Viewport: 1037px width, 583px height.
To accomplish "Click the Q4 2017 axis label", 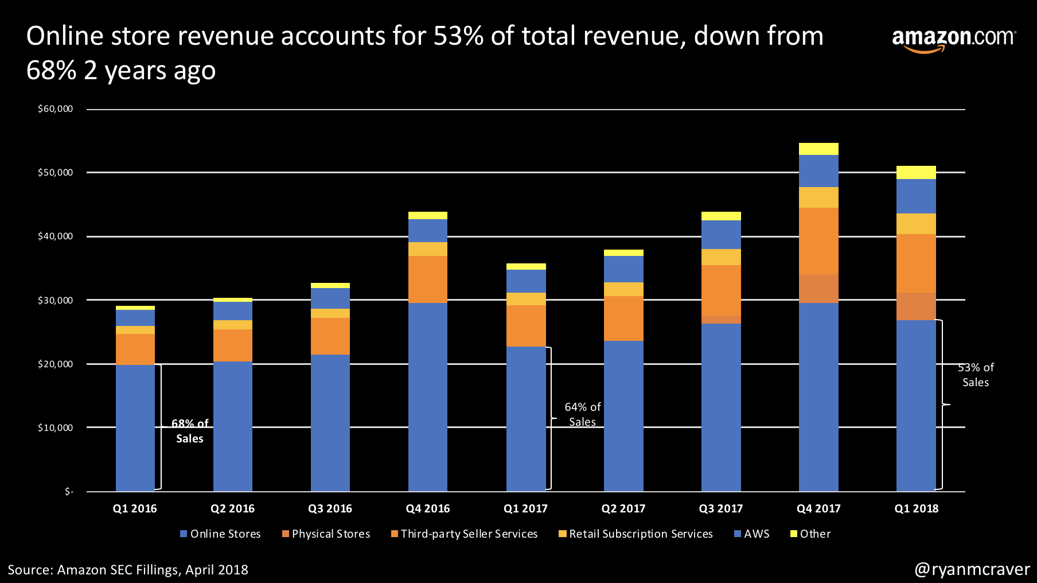I will (818, 508).
